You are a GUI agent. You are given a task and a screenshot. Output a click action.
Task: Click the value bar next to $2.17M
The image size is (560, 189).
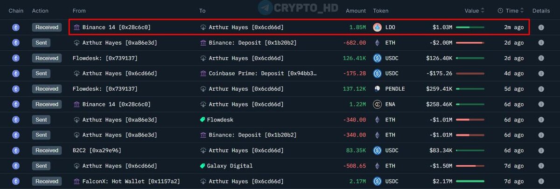point(470,181)
